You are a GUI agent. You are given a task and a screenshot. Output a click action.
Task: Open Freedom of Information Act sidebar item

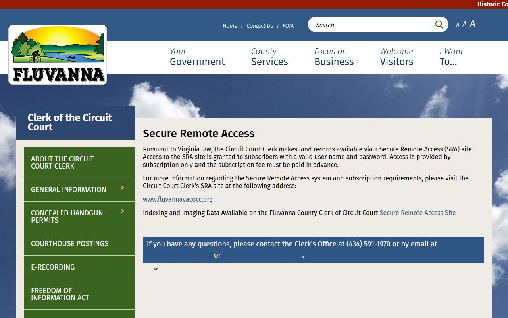[79, 294]
